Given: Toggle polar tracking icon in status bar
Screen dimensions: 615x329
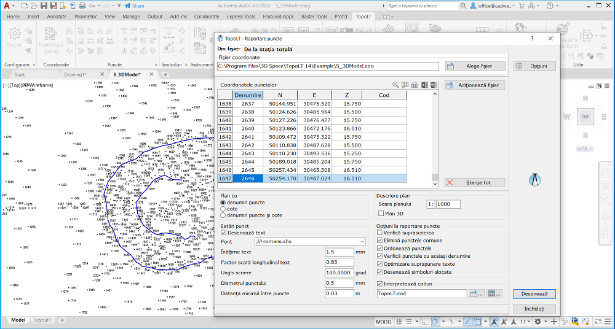Looking at the screenshot, I should coord(436,322).
